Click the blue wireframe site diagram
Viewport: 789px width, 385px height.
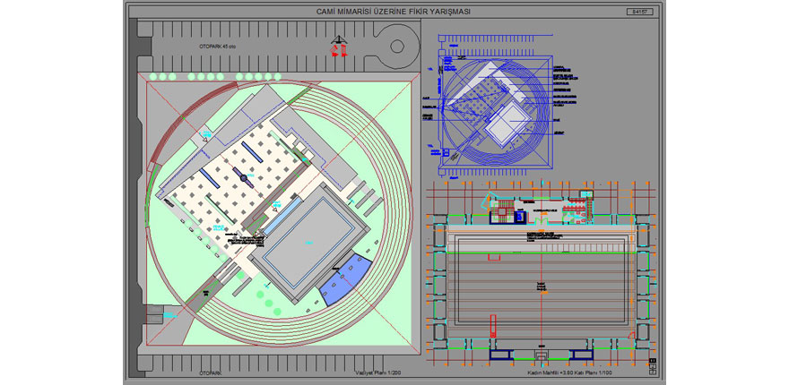[x=496, y=107]
